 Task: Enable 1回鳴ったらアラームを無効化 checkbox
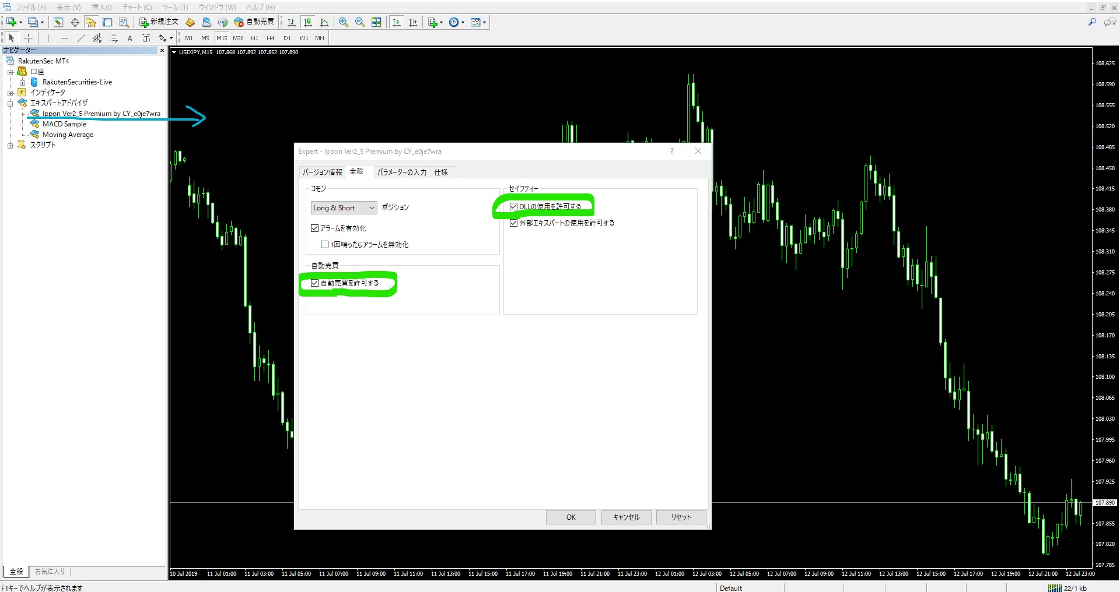(325, 245)
